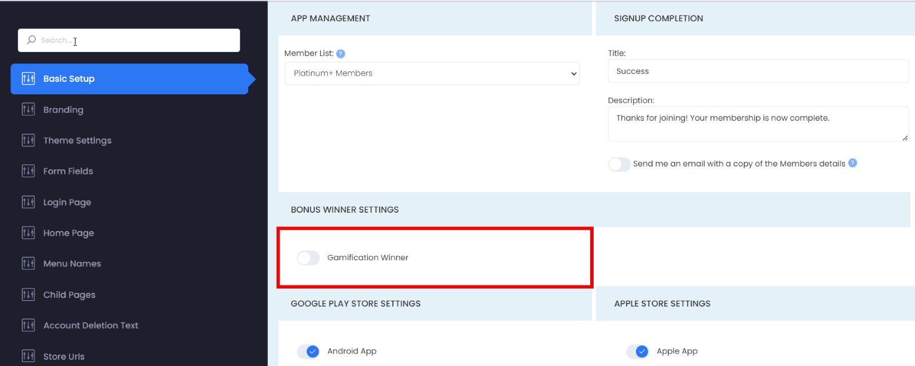The image size is (915, 366).
Task: Open the Member List dropdown
Action: tap(432, 73)
